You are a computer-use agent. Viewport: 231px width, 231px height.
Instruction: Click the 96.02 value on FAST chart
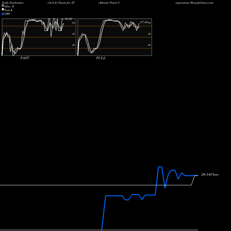(68, 19)
